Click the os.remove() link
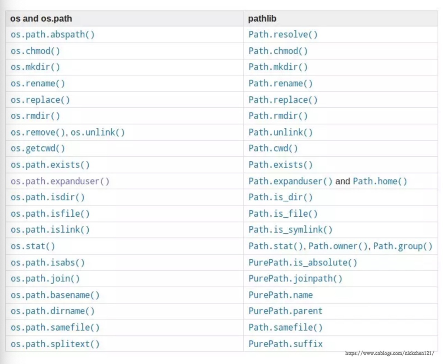 pos(38,132)
